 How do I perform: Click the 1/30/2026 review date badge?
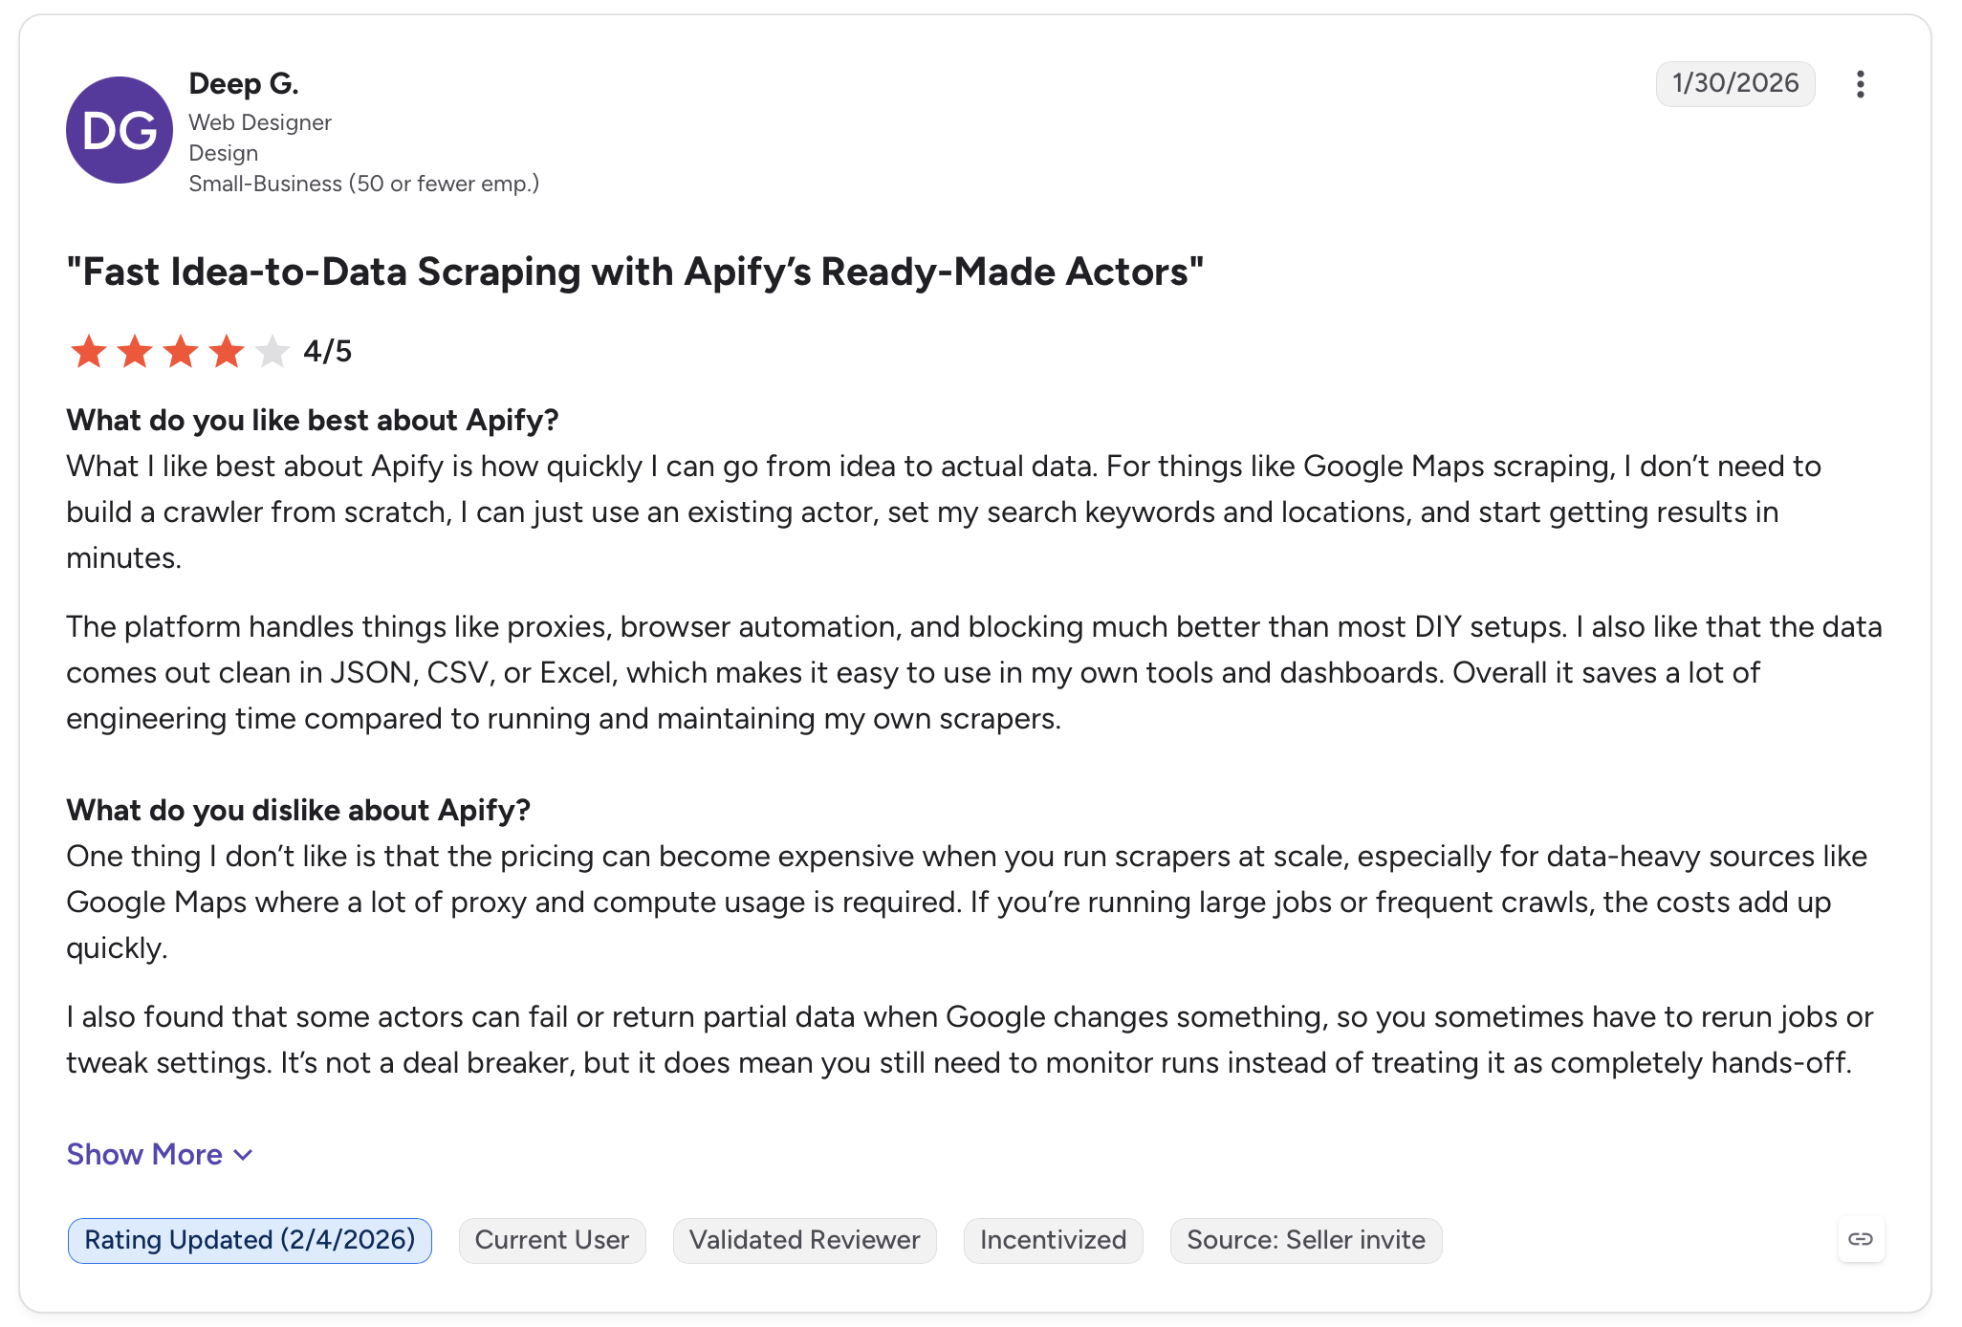pyautogui.click(x=1735, y=83)
